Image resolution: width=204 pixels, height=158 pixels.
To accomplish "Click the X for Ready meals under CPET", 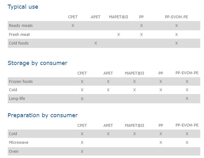I will [x=73, y=26].
